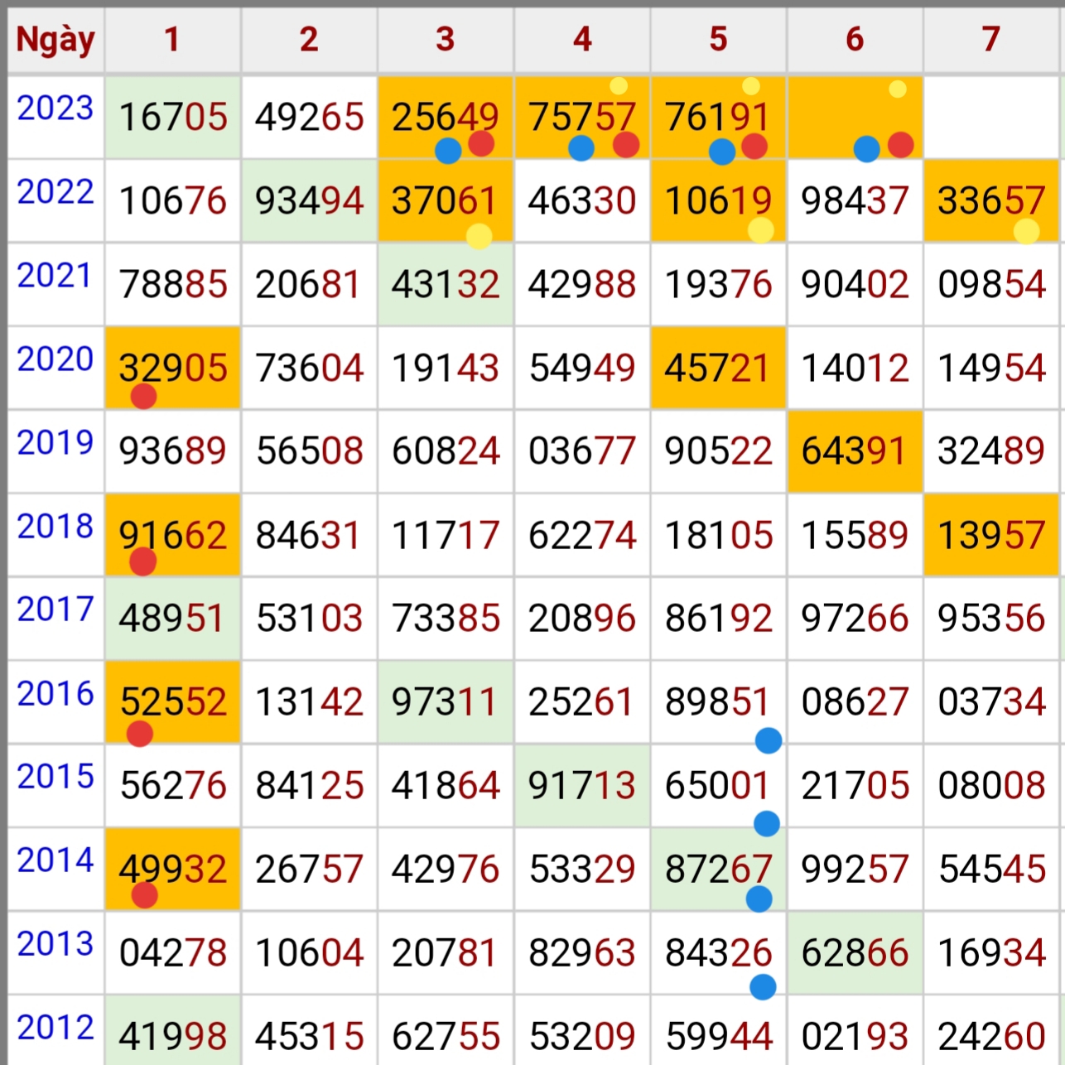Click the blue dot below 84326

(762, 986)
